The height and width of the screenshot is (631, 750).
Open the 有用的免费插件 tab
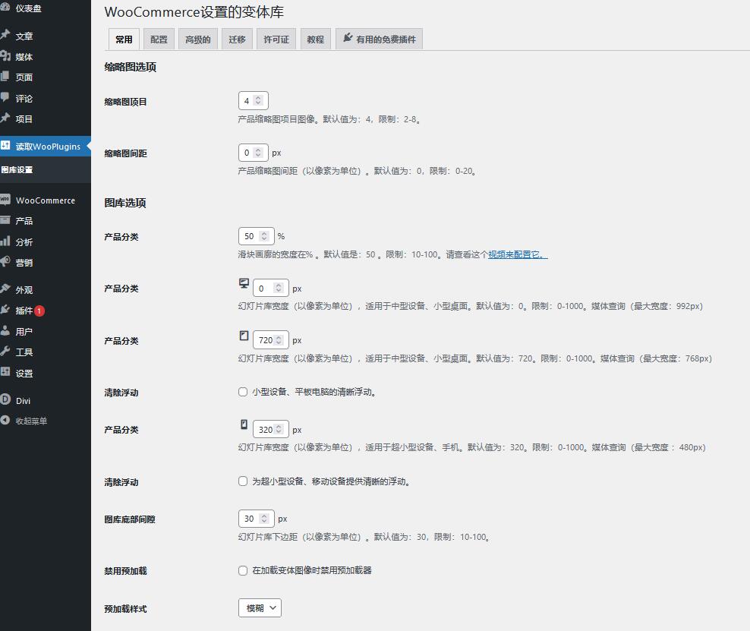click(380, 39)
